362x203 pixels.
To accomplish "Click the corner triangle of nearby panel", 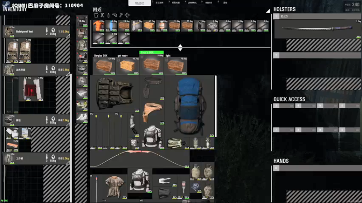I will 268,11.
